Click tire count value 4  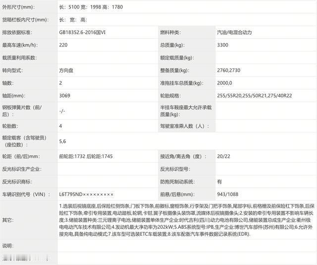pos(60,126)
